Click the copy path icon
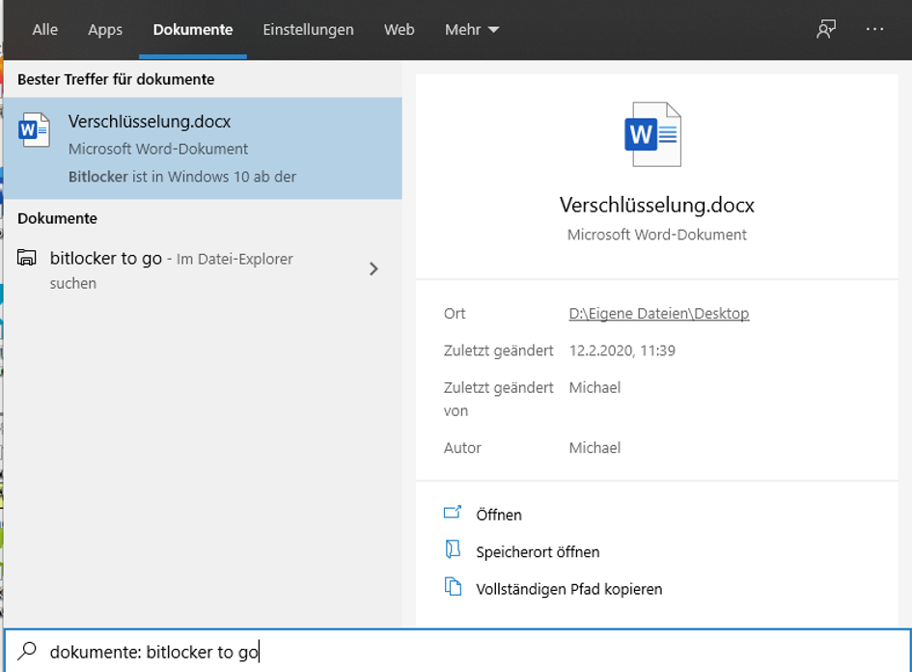912x672 pixels. tap(453, 587)
